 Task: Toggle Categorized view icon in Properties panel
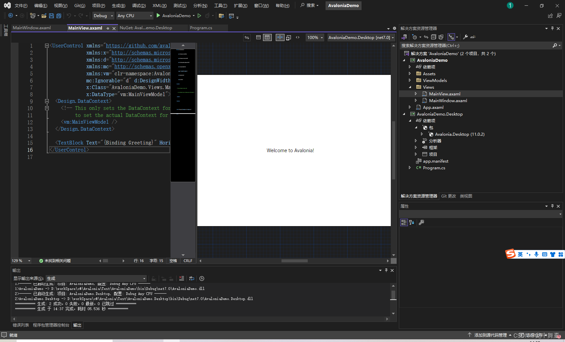point(404,222)
